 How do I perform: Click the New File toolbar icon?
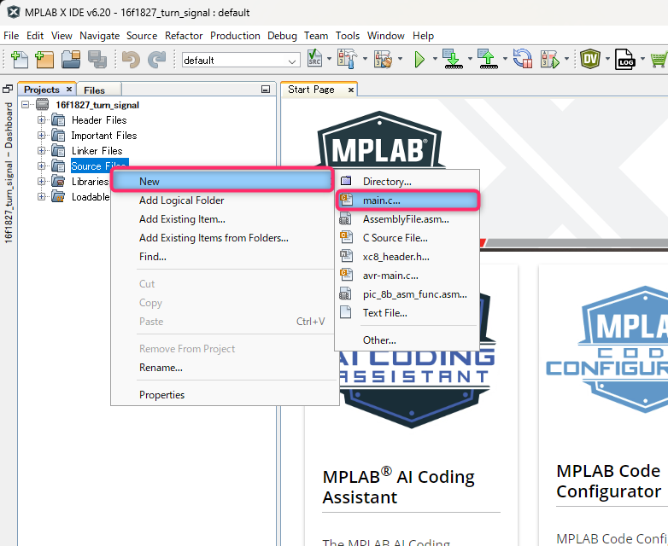(x=19, y=59)
